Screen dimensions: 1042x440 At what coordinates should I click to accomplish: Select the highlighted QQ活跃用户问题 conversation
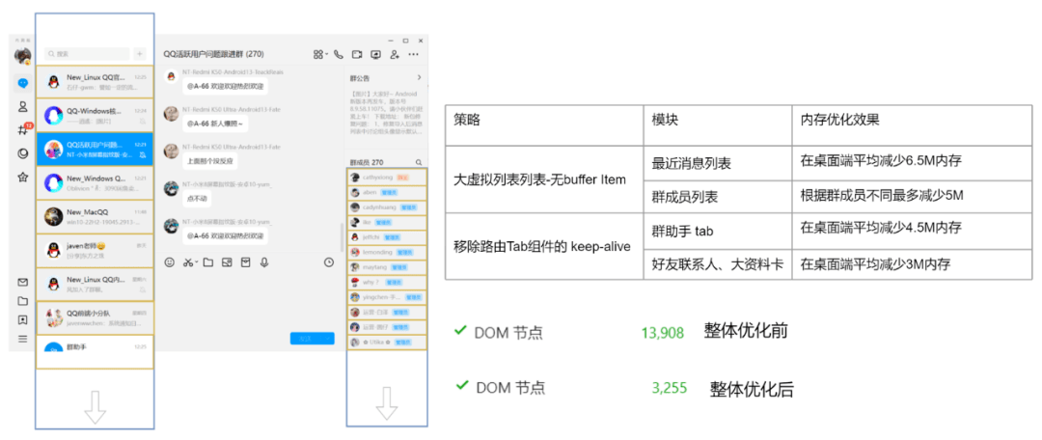(95, 150)
